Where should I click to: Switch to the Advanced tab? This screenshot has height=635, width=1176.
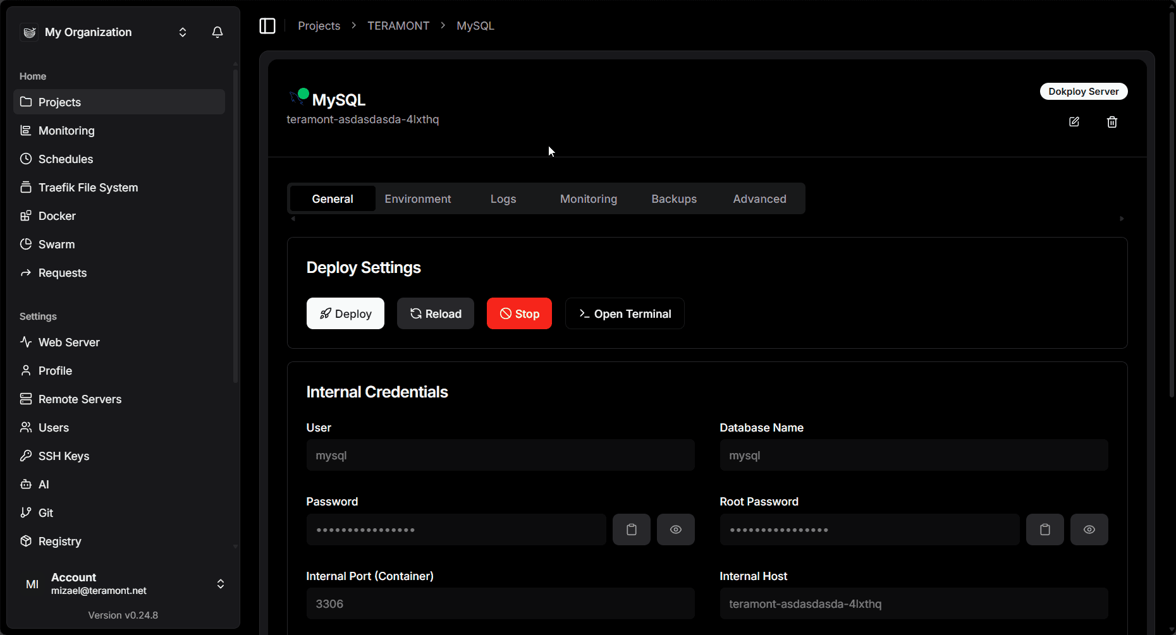point(759,198)
